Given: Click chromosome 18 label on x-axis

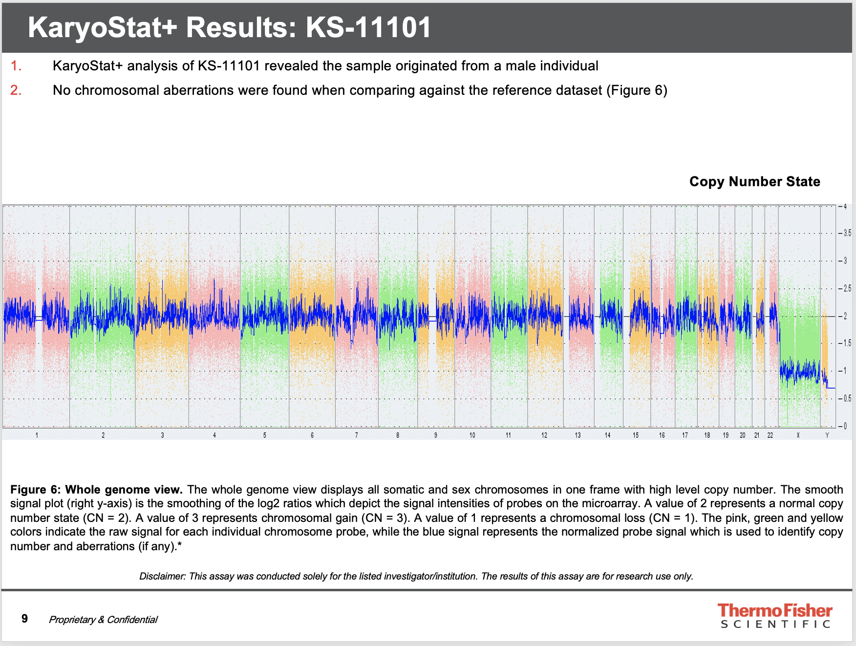Looking at the screenshot, I should [707, 435].
